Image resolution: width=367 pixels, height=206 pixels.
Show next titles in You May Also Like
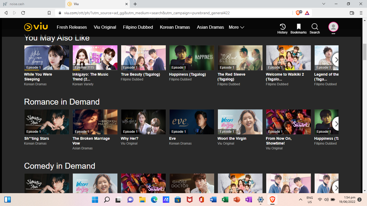(336, 60)
